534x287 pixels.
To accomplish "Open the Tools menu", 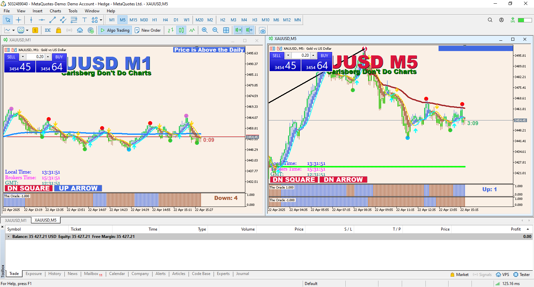I will [73, 11].
